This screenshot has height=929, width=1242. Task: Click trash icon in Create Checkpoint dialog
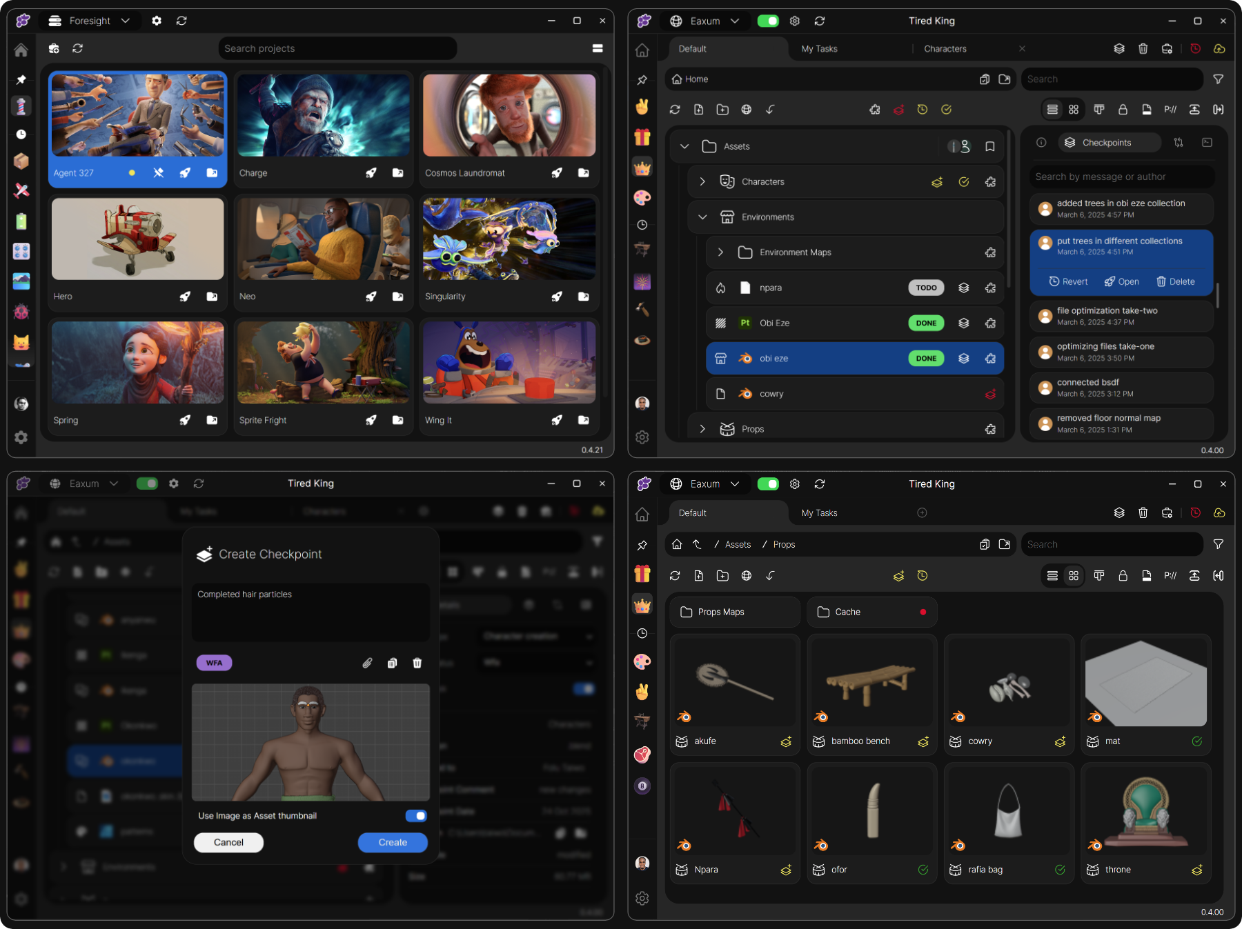click(x=417, y=663)
